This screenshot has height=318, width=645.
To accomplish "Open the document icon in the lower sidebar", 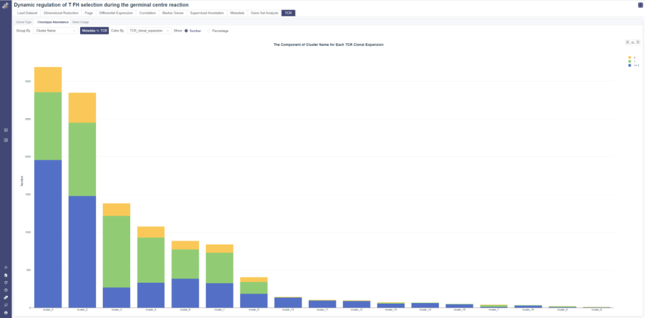I will tap(6, 275).
